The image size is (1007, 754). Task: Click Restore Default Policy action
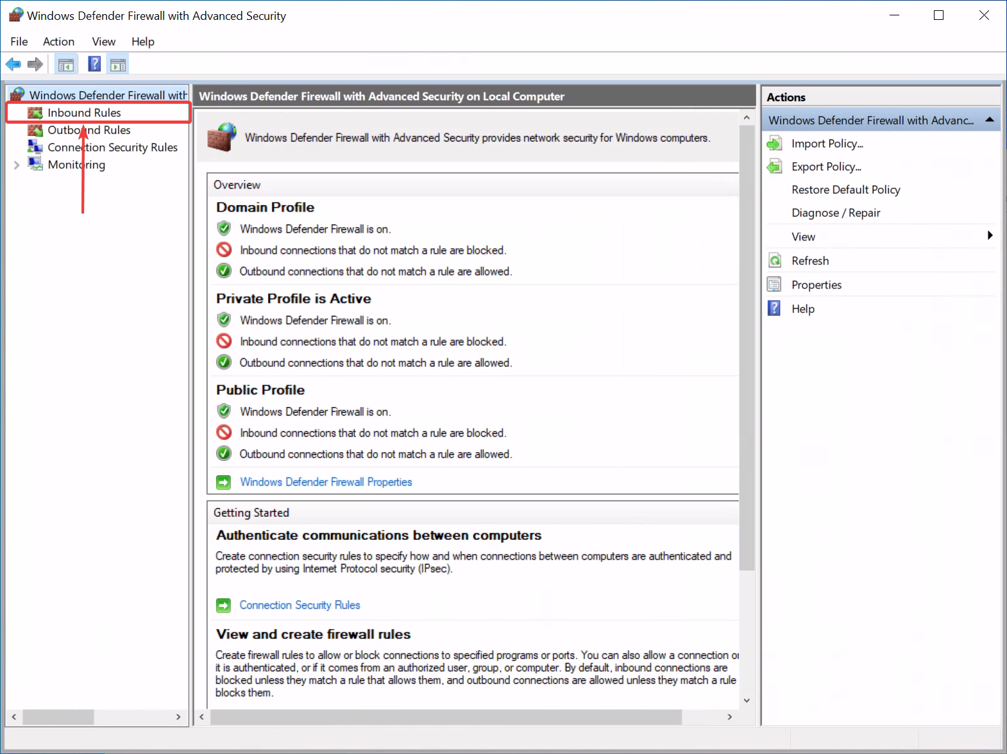(846, 190)
